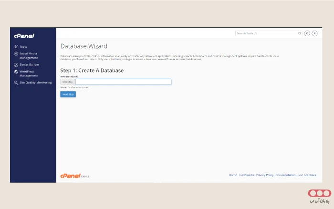This screenshot has height=209, width=334.
Task: Open the user account icon
Action: [314, 33]
